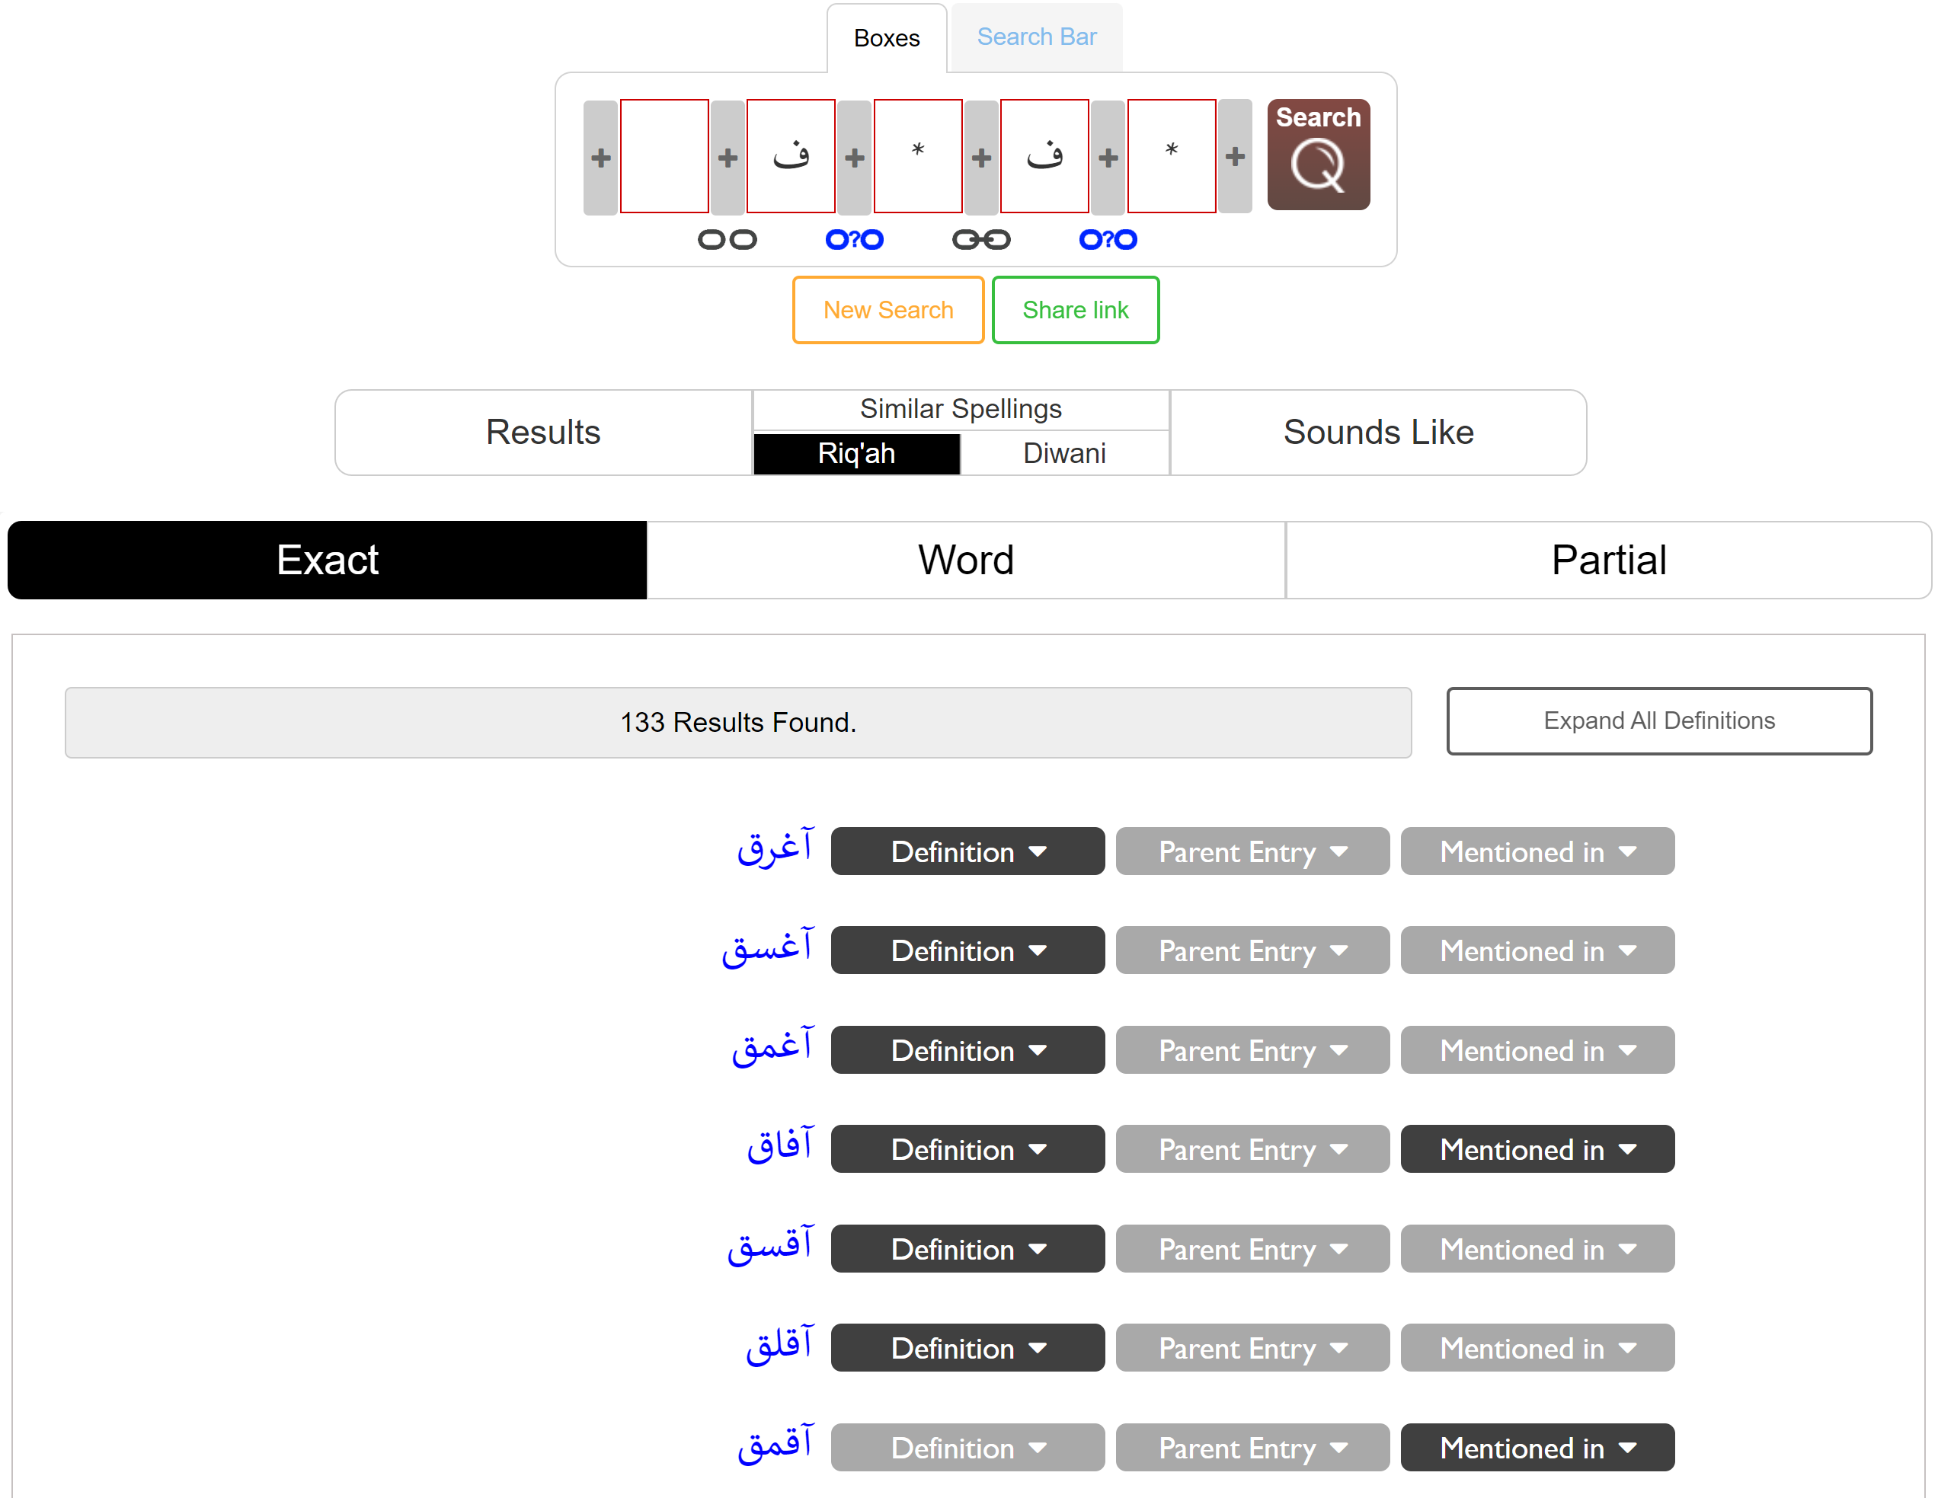
Task: Click the rightmost plus box-insert icon
Action: (1234, 157)
